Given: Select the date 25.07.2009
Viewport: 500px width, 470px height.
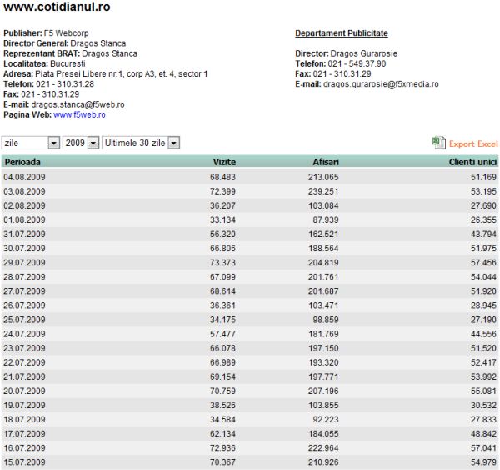Looking at the screenshot, I should 24,320.
